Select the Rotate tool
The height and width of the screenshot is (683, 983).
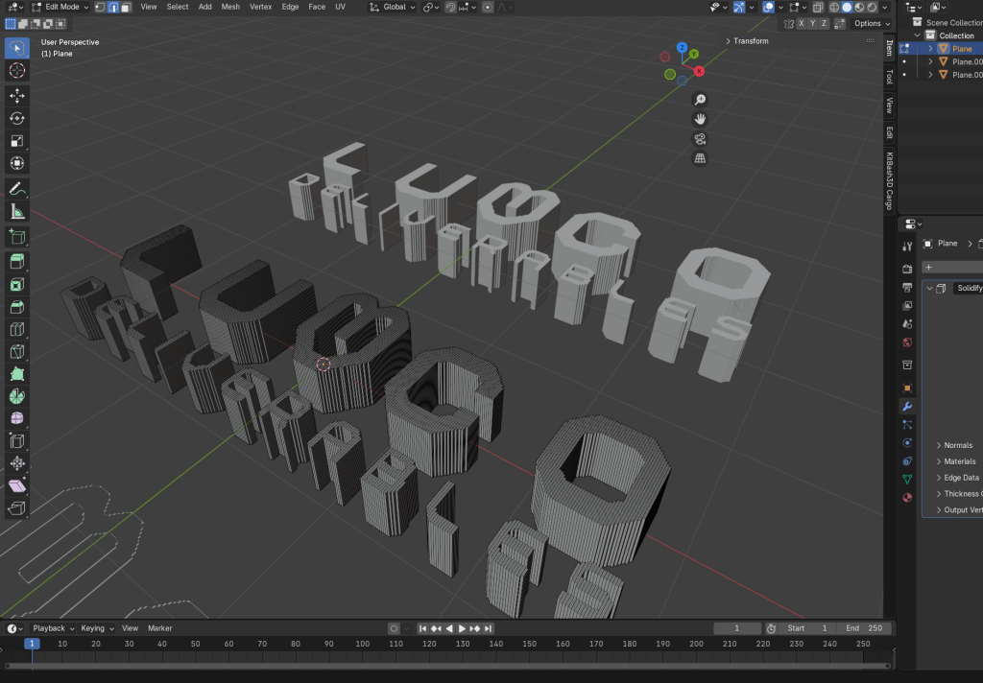click(x=17, y=118)
